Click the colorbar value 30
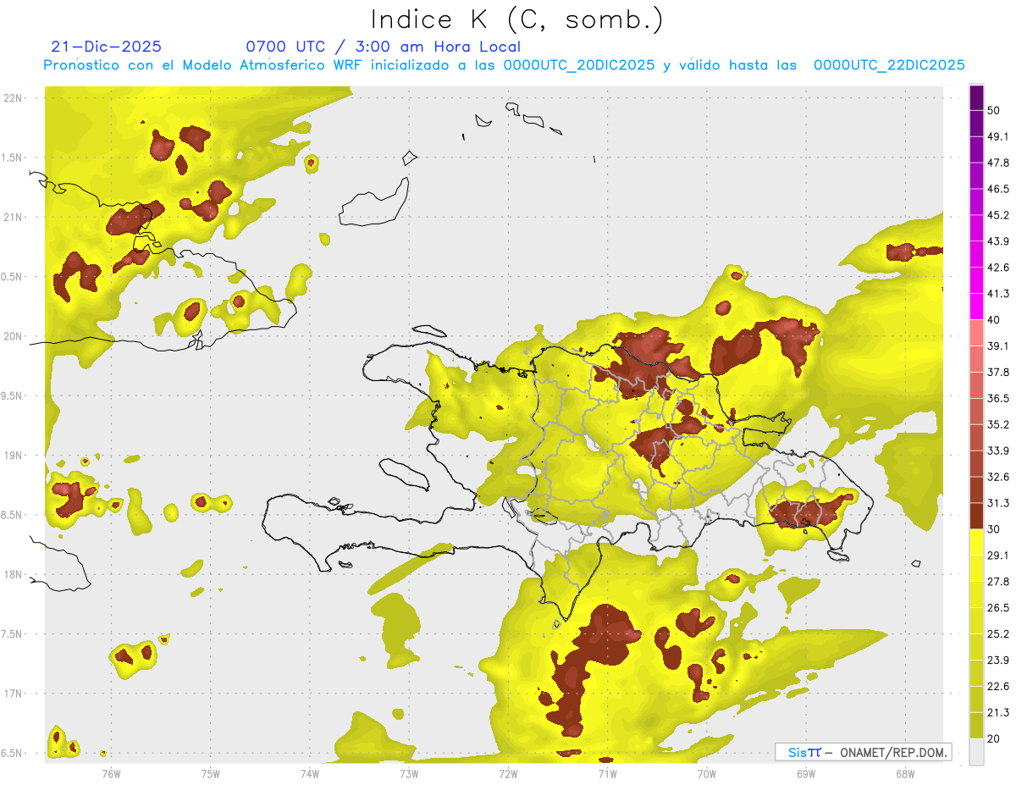 (994, 529)
